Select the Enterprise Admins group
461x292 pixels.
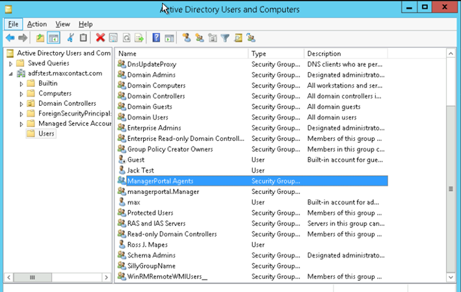coord(252,128)
